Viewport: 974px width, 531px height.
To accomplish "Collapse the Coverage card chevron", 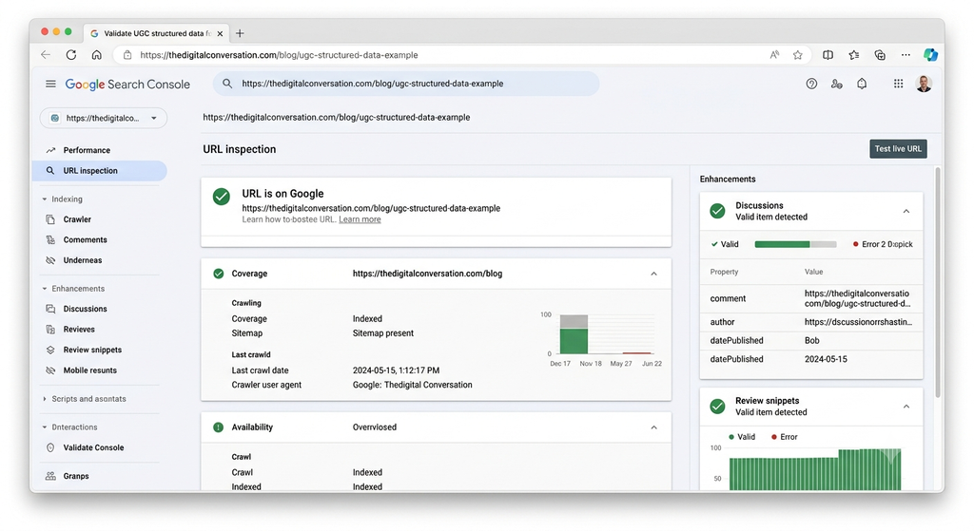I will (653, 274).
